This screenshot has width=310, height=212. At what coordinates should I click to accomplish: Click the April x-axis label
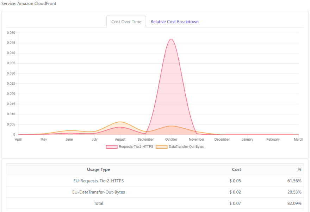coord(18,139)
